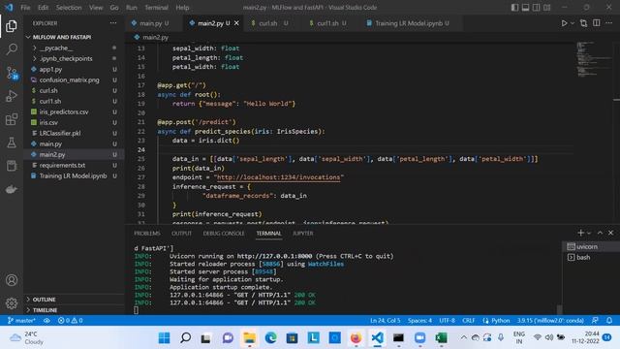620x349 pixels.
Task: Switch to Debug Console panel tab
Action: [224, 234]
